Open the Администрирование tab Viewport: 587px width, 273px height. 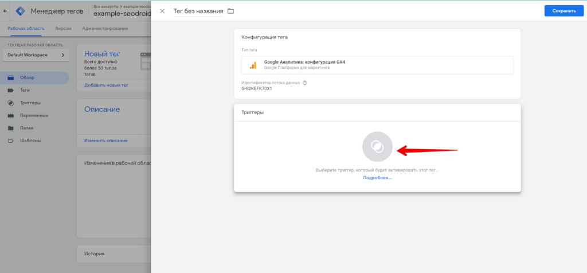click(105, 29)
